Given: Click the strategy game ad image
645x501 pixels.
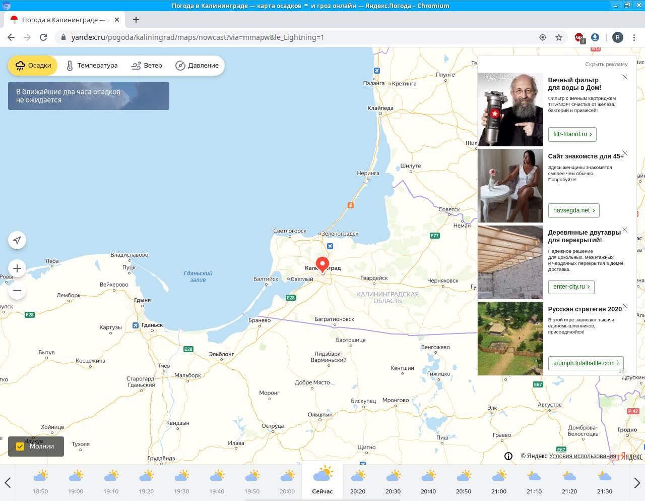Looking at the screenshot, I should point(510,339).
